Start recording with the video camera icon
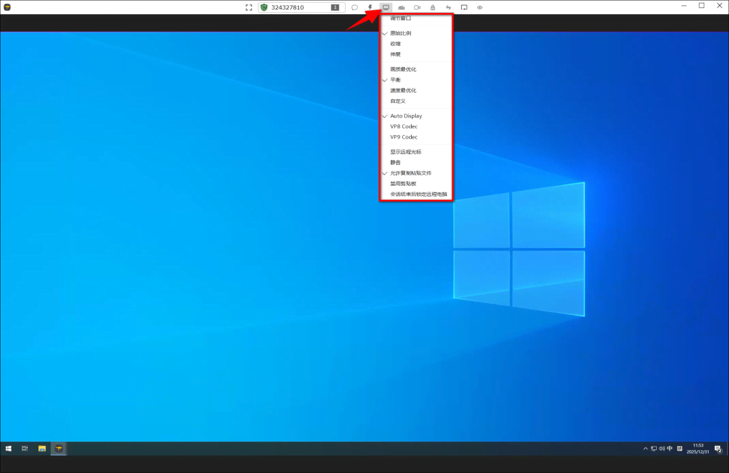This screenshot has height=473, width=729. [x=417, y=7]
